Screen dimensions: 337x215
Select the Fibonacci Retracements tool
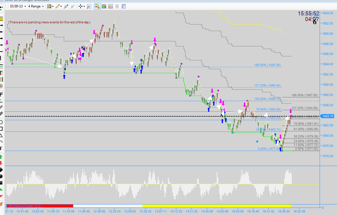1,66
